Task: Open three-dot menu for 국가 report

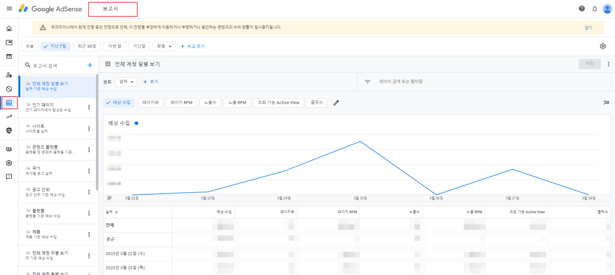Action: click(89, 171)
